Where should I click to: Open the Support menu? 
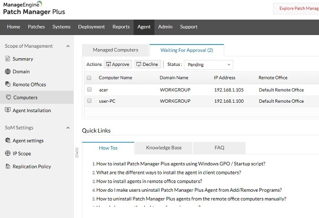[x=189, y=27]
